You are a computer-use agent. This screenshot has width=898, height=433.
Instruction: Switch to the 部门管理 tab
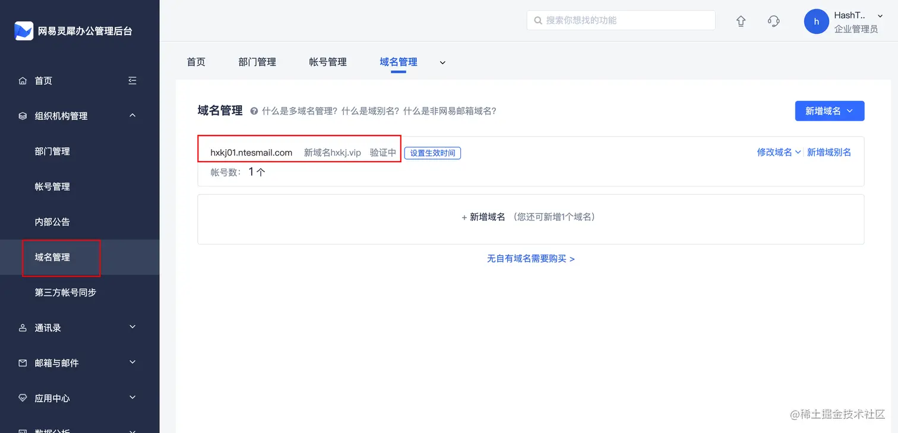[257, 62]
